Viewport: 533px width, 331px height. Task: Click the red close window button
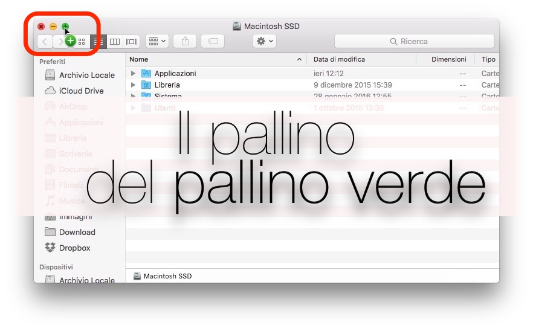click(41, 27)
